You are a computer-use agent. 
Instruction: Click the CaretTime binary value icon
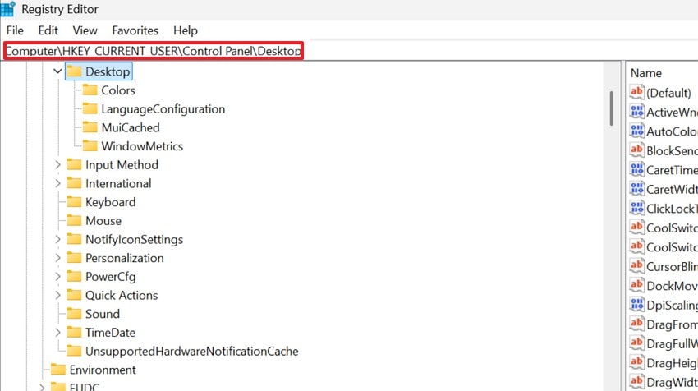[x=637, y=170]
